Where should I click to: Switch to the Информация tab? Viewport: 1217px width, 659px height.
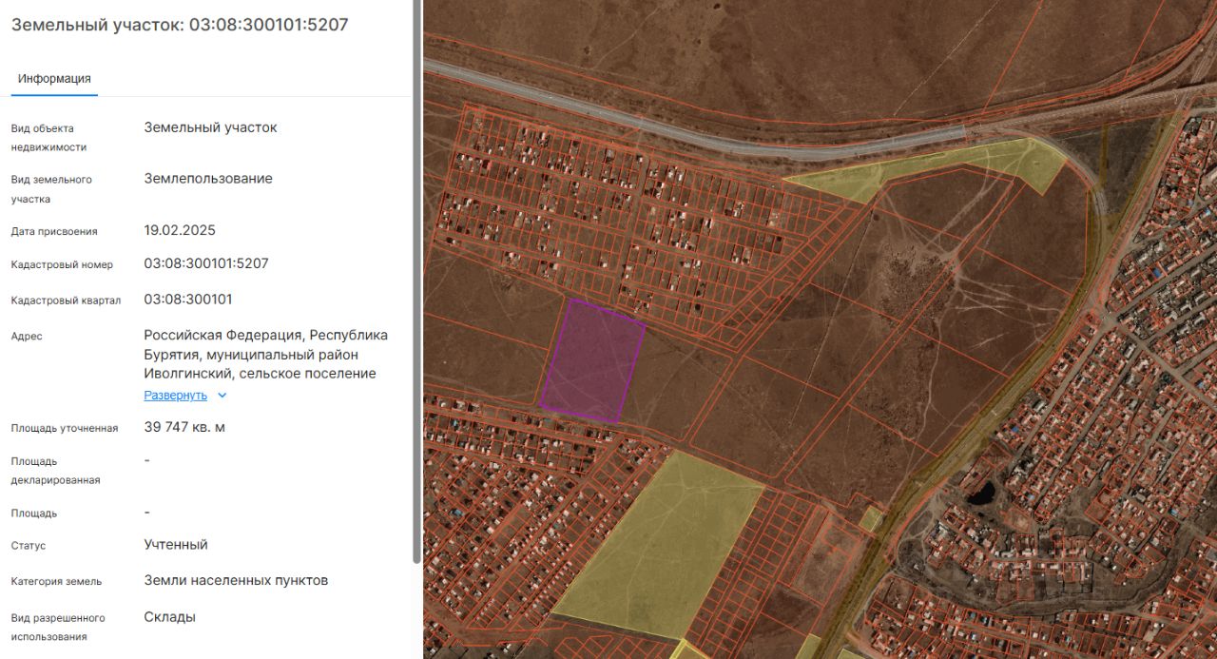[54, 79]
